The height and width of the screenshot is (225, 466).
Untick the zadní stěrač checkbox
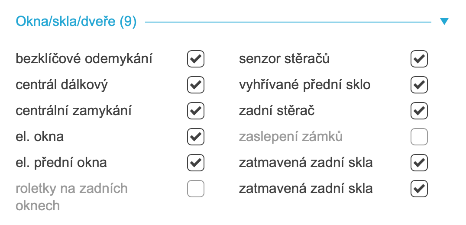[419, 111]
